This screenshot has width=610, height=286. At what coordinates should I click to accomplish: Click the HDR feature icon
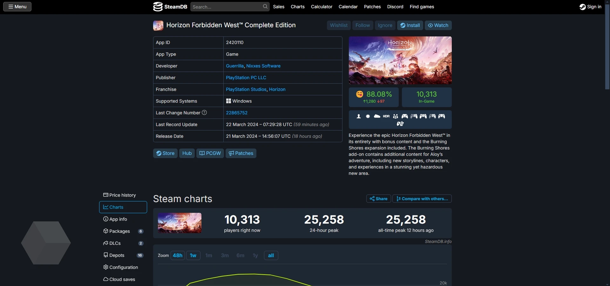386,116
